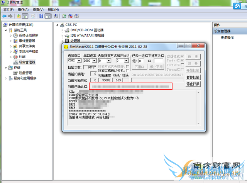Expand the 任务计划程序 tree node
The width and height of the screenshot is (247, 183).
click(11, 36)
